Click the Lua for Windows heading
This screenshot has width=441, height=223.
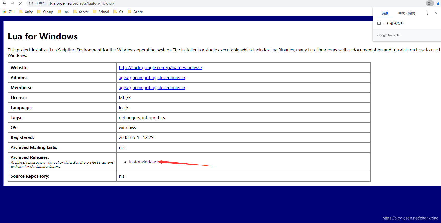[43, 36]
